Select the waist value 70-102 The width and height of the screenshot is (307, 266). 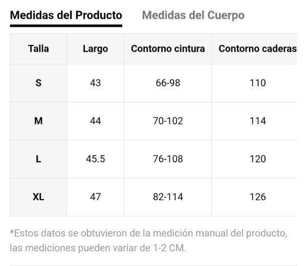click(x=168, y=121)
